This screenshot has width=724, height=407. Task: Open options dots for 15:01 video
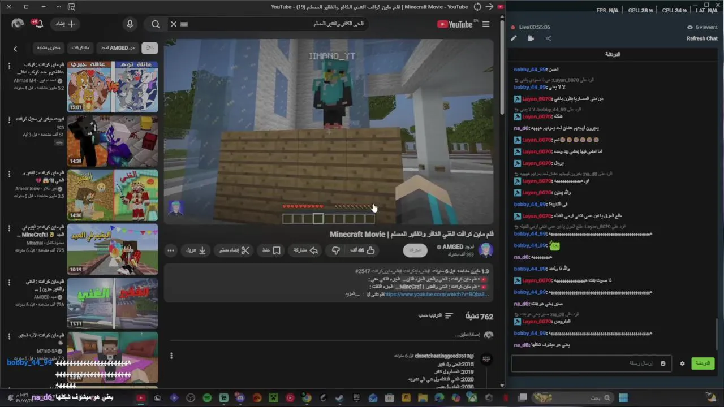9,66
